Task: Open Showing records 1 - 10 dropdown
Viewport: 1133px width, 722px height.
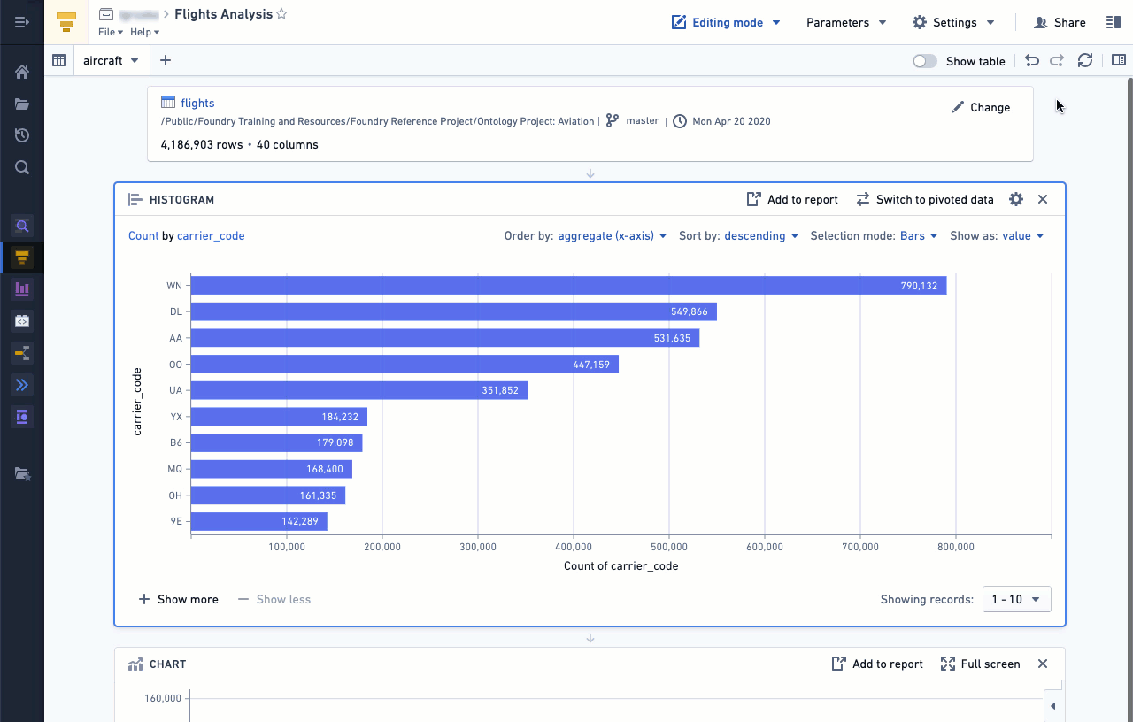Action: [1017, 599]
